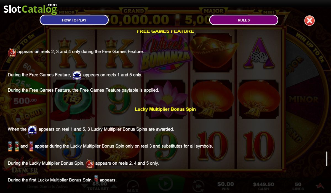
Task: Click the first dancer symbol icon
Action: tap(10, 146)
